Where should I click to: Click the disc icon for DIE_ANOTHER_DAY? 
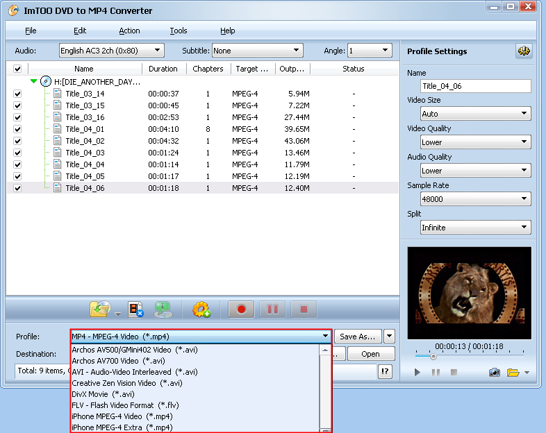coord(46,82)
